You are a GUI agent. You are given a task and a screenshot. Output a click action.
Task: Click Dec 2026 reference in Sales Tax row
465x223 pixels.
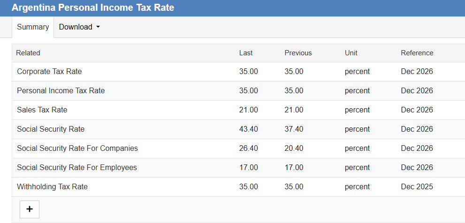click(417, 110)
